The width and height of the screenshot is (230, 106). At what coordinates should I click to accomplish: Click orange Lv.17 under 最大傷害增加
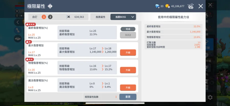click(31, 52)
